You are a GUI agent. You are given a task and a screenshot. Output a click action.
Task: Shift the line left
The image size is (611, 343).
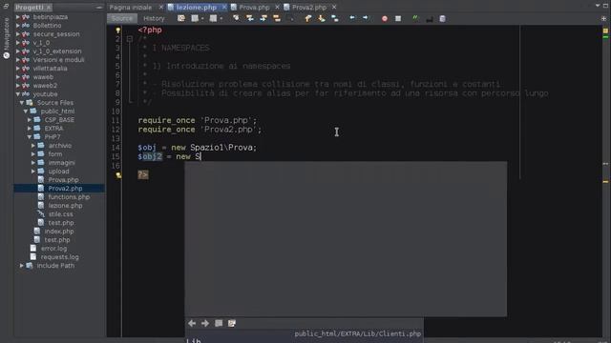pos(352,18)
